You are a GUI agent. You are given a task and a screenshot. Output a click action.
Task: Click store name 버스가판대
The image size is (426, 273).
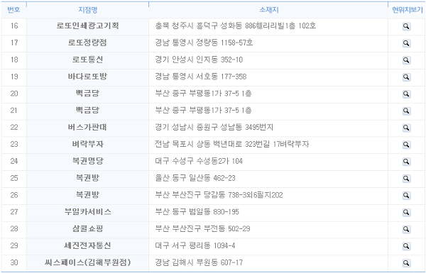87,127
